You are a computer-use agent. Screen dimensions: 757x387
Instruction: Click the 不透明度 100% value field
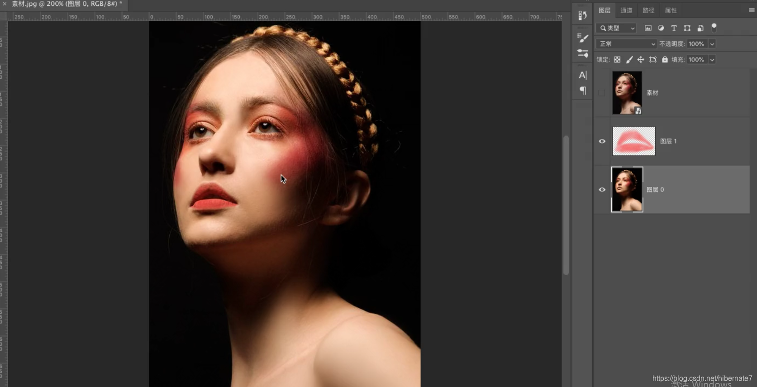point(697,44)
